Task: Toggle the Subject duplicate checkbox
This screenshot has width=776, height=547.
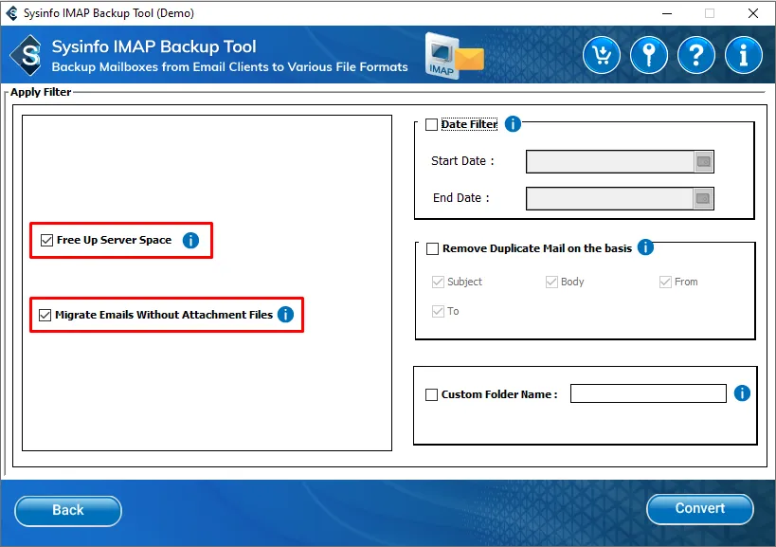Action: pos(438,282)
